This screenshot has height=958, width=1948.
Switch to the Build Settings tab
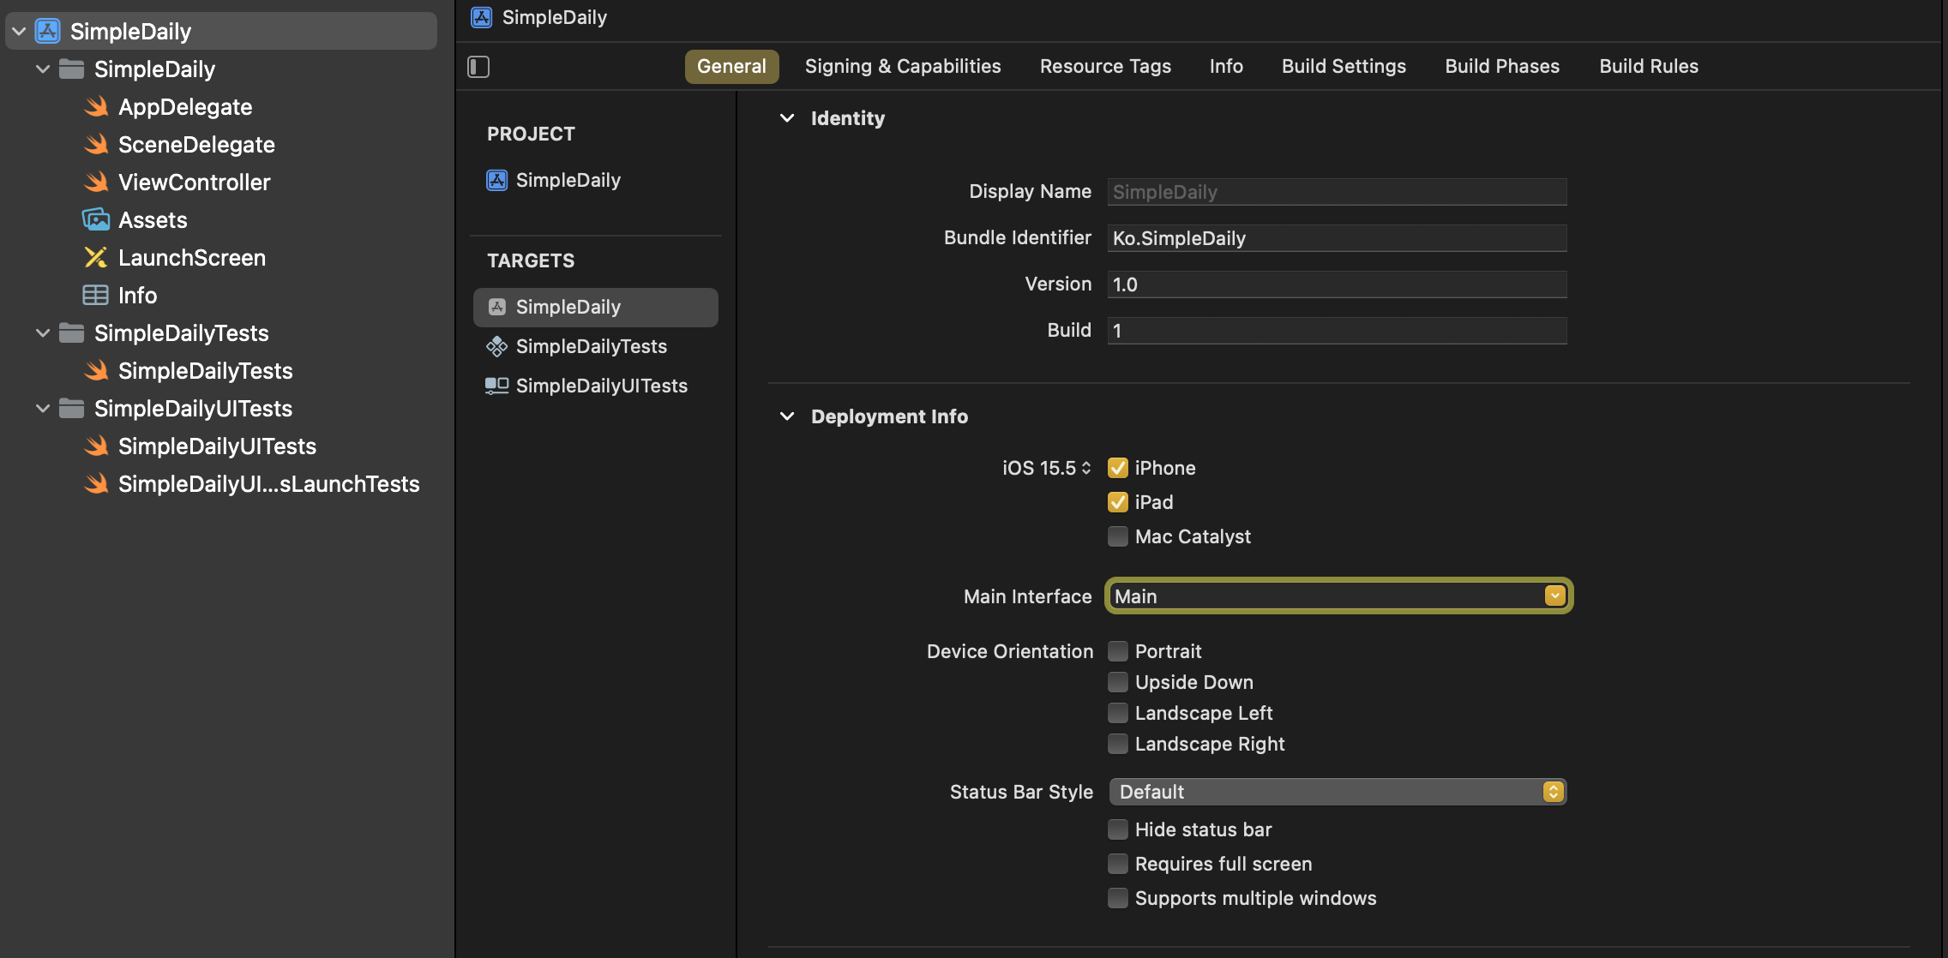(x=1344, y=67)
